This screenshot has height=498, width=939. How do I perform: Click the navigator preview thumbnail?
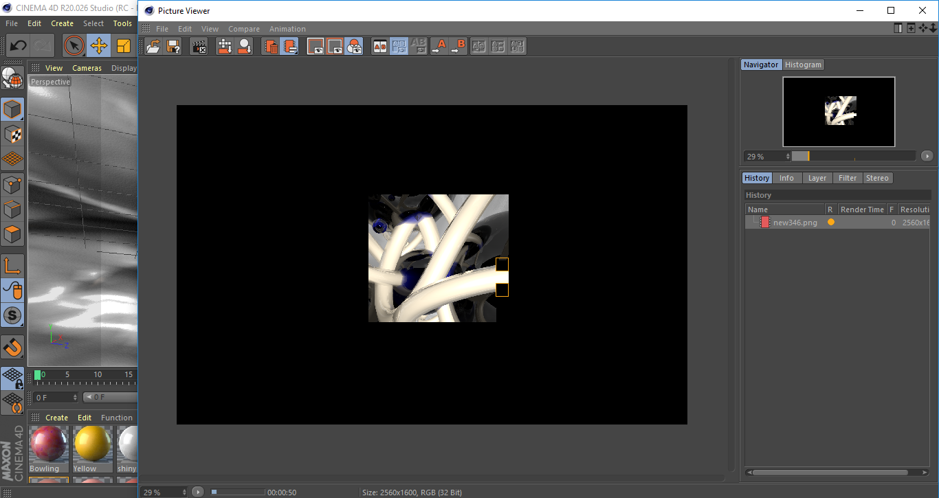(x=839, y=111)
